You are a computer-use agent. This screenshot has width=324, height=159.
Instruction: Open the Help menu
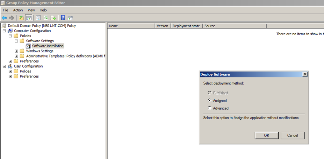[x=43, y=10]
